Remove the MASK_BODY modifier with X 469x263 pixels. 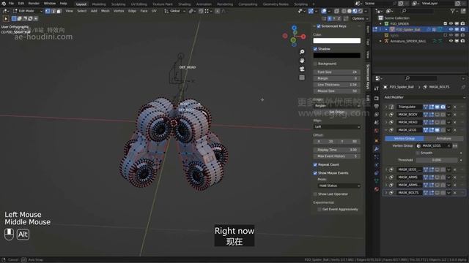coord(455,115)
